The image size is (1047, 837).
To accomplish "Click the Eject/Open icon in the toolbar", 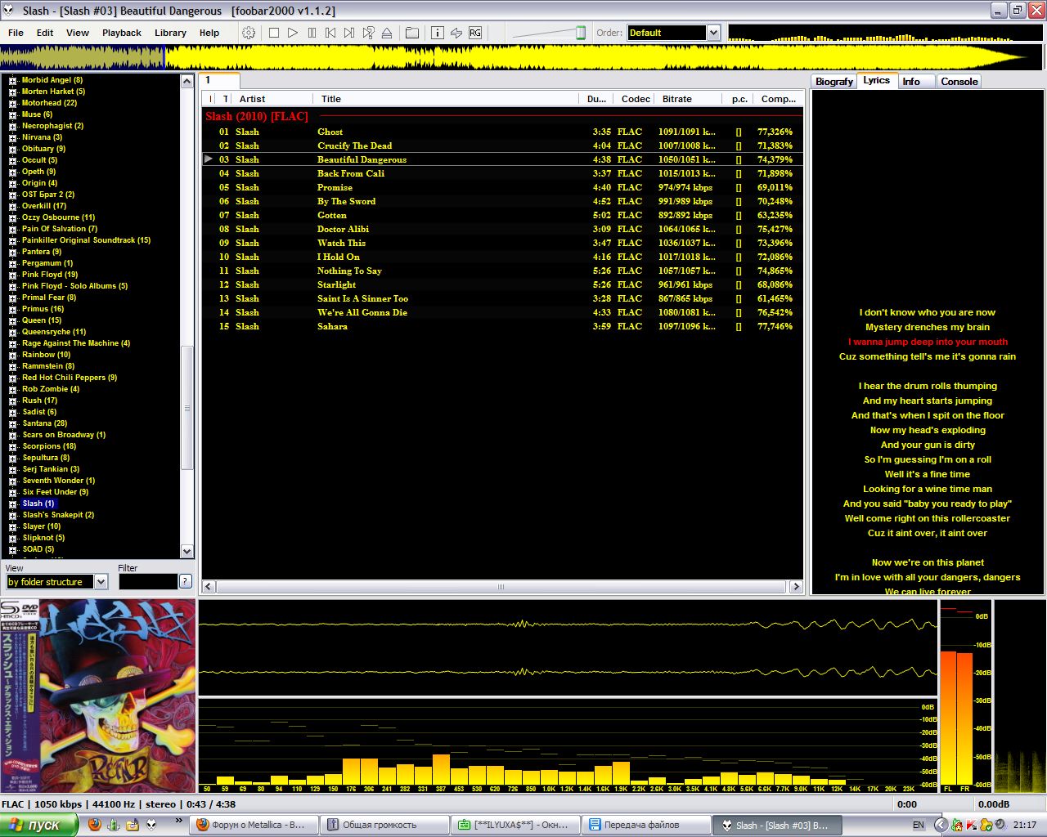I will point(387,33).
